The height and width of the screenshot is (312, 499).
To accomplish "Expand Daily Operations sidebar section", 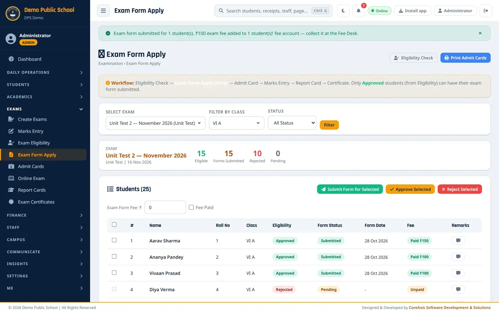I will 45,72.
